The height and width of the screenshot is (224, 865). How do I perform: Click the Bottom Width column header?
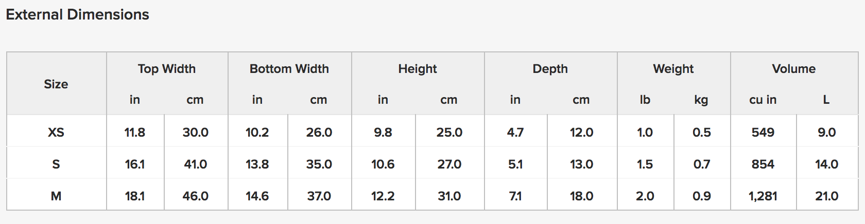click(x=289, y=69)
